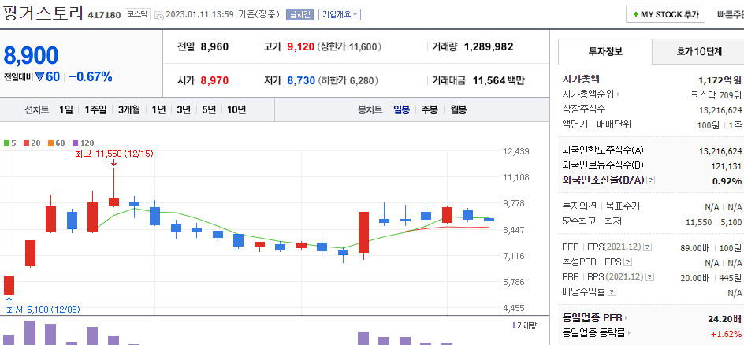
Task: Open help icon for 외국인소진율(B/A)
Action: click(x=651, y=180)
